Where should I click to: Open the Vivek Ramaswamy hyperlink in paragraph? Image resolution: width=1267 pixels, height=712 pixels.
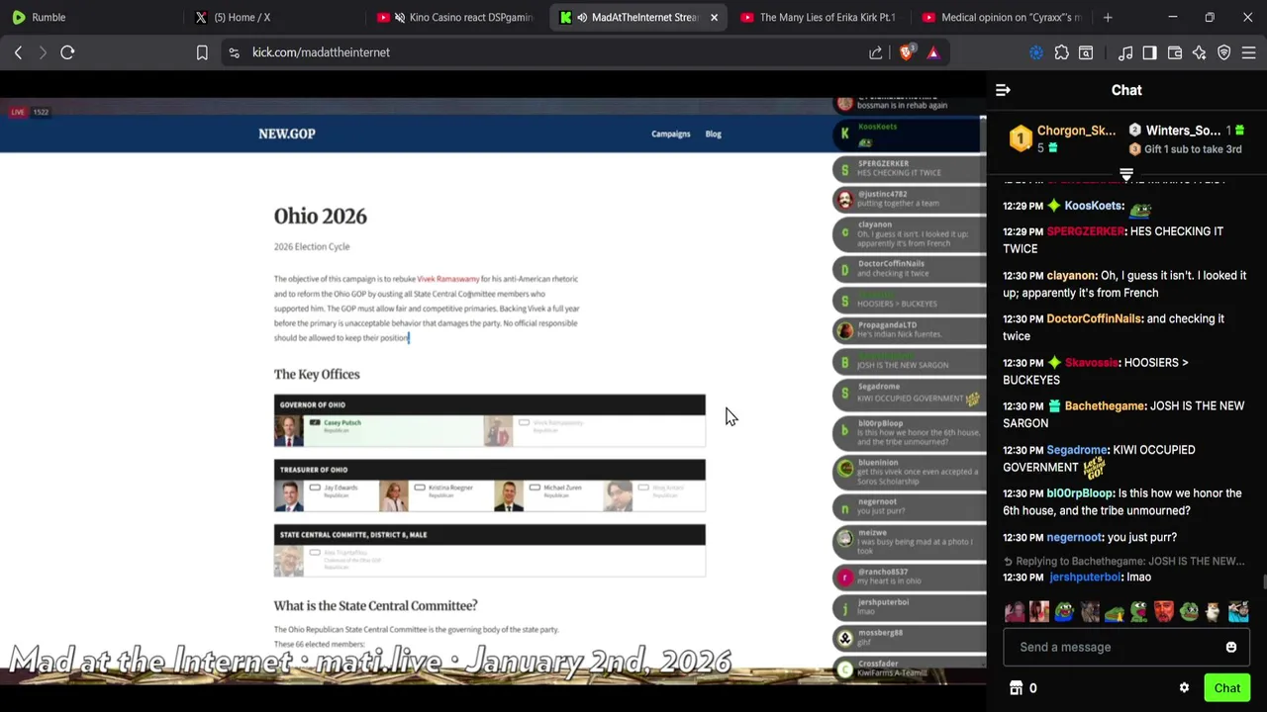click(x=447, y=279)
